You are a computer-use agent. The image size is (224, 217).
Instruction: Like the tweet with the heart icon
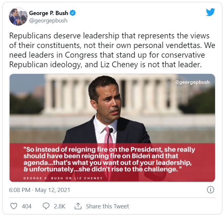click(x=13, y=206)
